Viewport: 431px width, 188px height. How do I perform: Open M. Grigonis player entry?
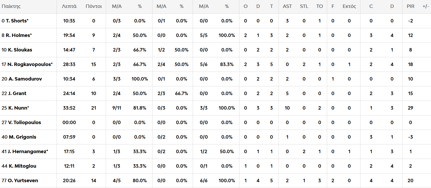click(x=22, y=137)
